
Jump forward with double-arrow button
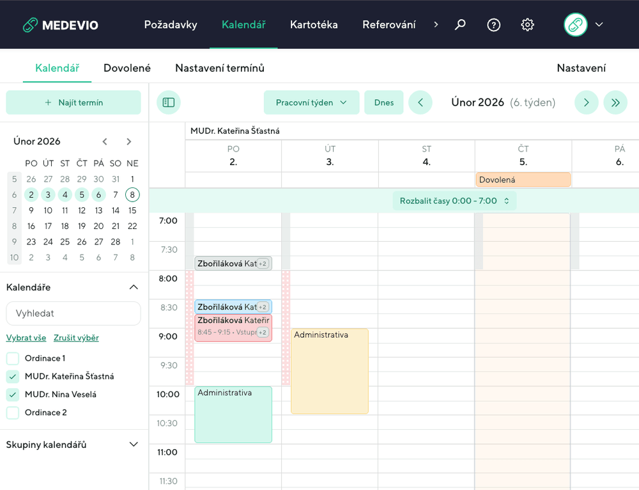pos(615,102)
